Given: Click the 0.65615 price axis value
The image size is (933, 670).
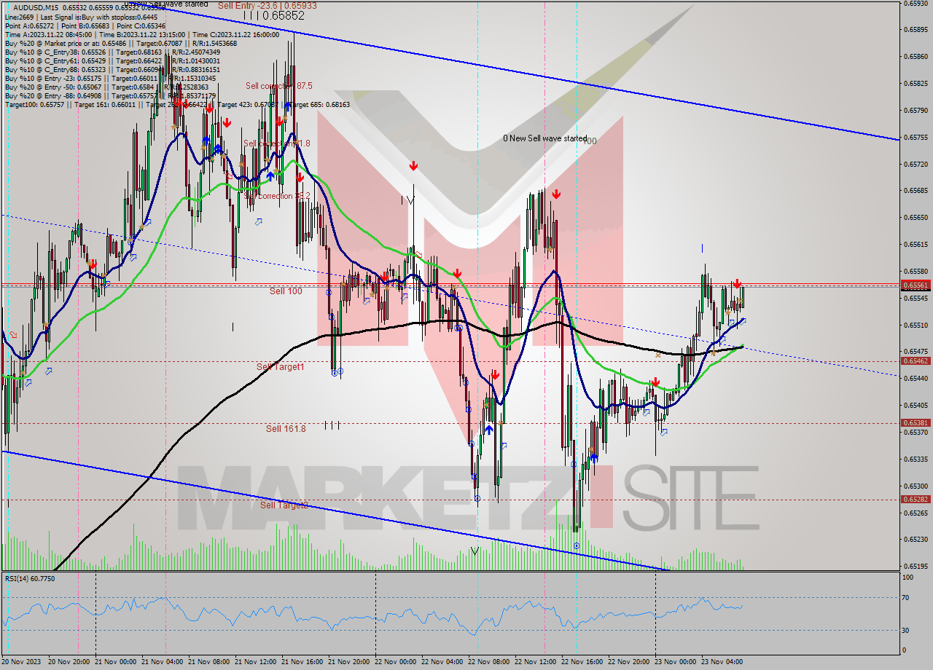Looking at the screenshot, I should pos(916,245).
